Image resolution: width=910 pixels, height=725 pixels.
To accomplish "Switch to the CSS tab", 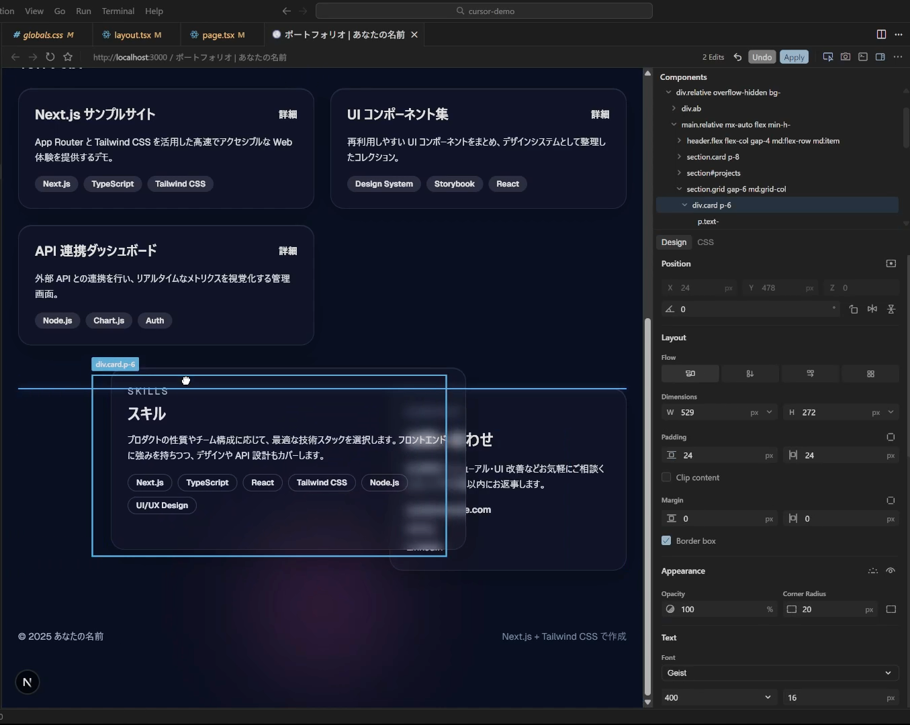I will tap(705, 242).
